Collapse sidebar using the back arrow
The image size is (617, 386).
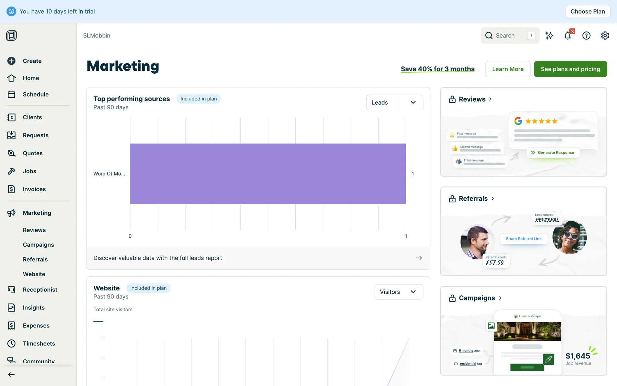click(12, 374)
